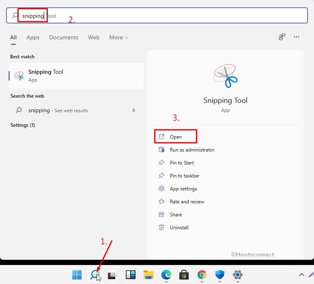The image size is (314, 284).
Task: Click the magnifier icon in the search box
Action: (15, 15)
